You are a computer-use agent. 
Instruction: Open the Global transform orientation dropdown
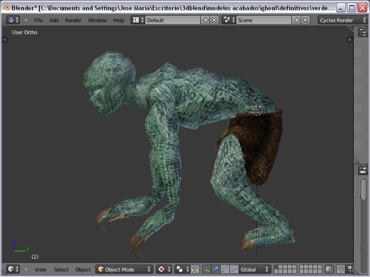coord(254,269)
